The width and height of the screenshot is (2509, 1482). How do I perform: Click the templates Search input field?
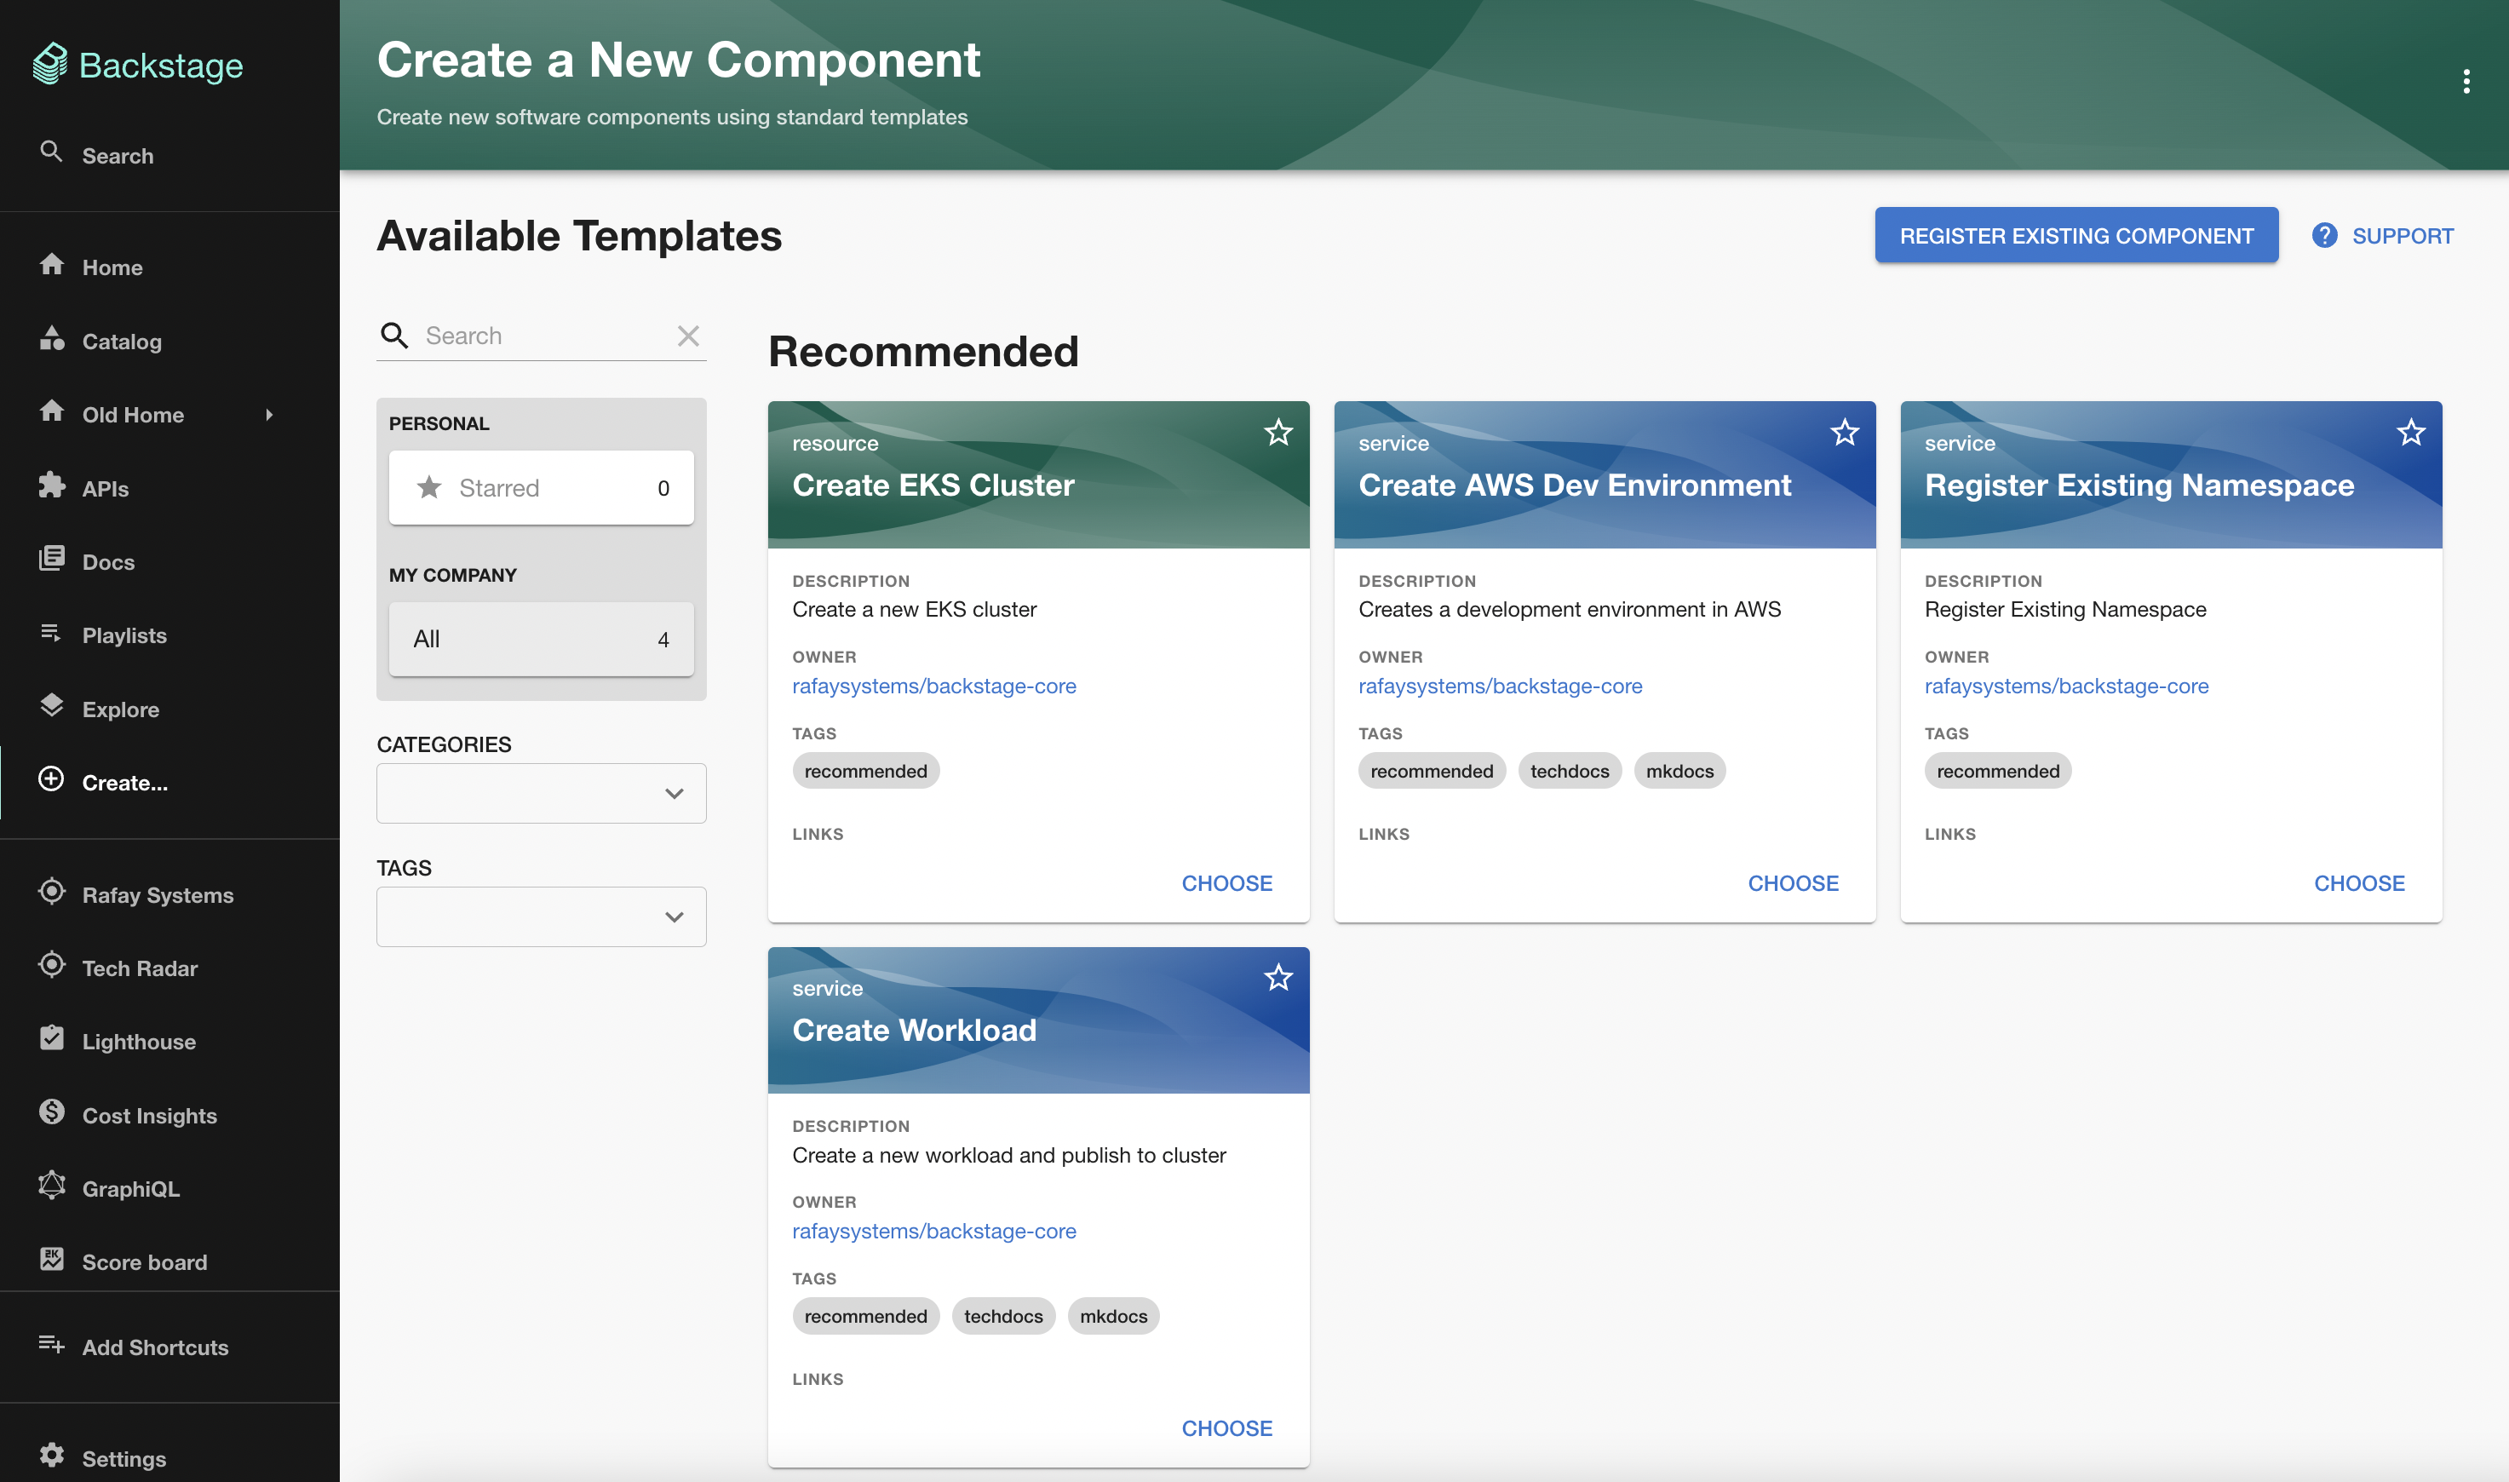539,336
